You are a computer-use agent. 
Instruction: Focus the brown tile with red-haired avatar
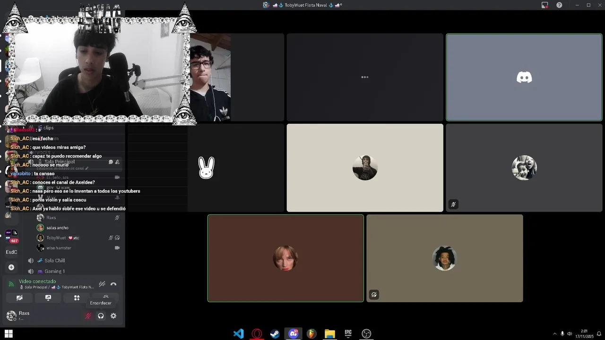(x=285, y=258)
